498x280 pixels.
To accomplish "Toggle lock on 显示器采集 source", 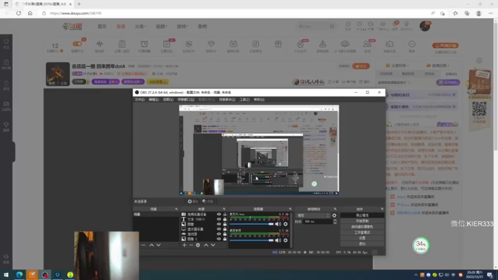I will tap(225, 229).
